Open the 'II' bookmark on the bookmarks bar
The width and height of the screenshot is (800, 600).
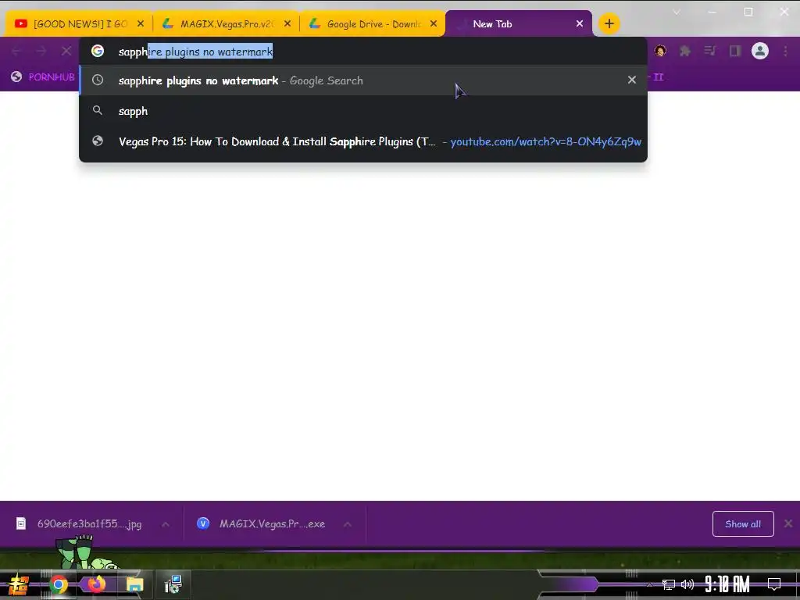click(659, 77)
